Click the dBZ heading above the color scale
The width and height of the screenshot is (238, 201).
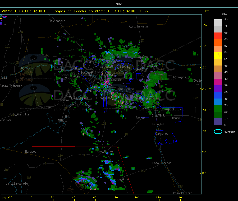tap(224, 14)
